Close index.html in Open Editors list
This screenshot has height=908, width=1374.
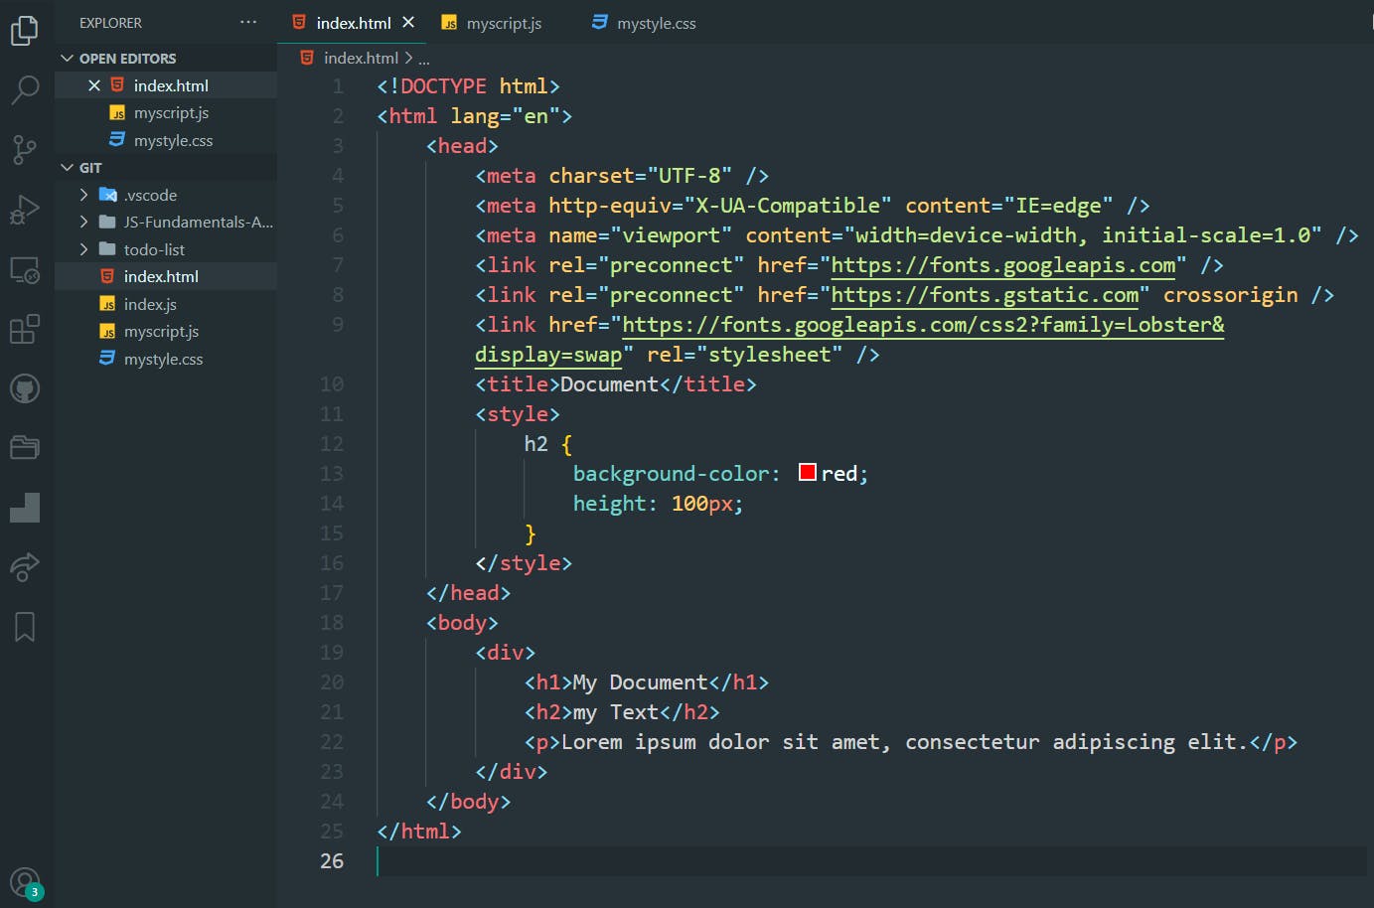[94, 85]
